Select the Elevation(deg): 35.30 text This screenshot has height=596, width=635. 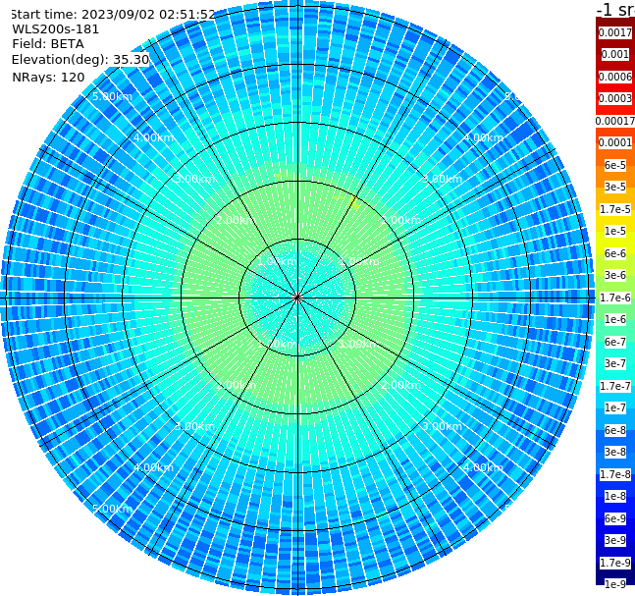coord(80,60)
